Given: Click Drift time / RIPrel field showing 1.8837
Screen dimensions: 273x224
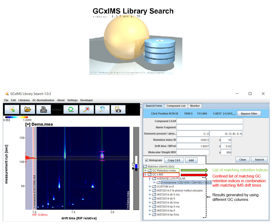Looking at the screenshot, I should pos(193,146).
